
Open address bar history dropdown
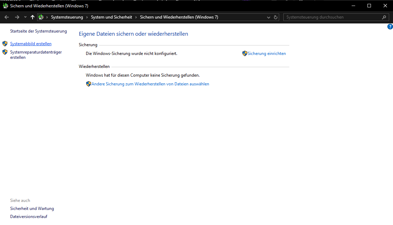[x=268, y=17]
